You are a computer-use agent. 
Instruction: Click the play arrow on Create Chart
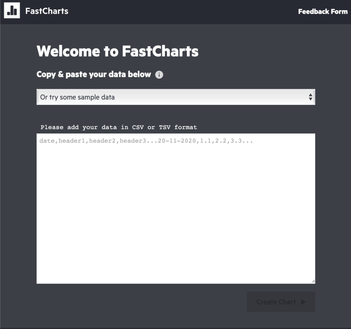[303, 302]
